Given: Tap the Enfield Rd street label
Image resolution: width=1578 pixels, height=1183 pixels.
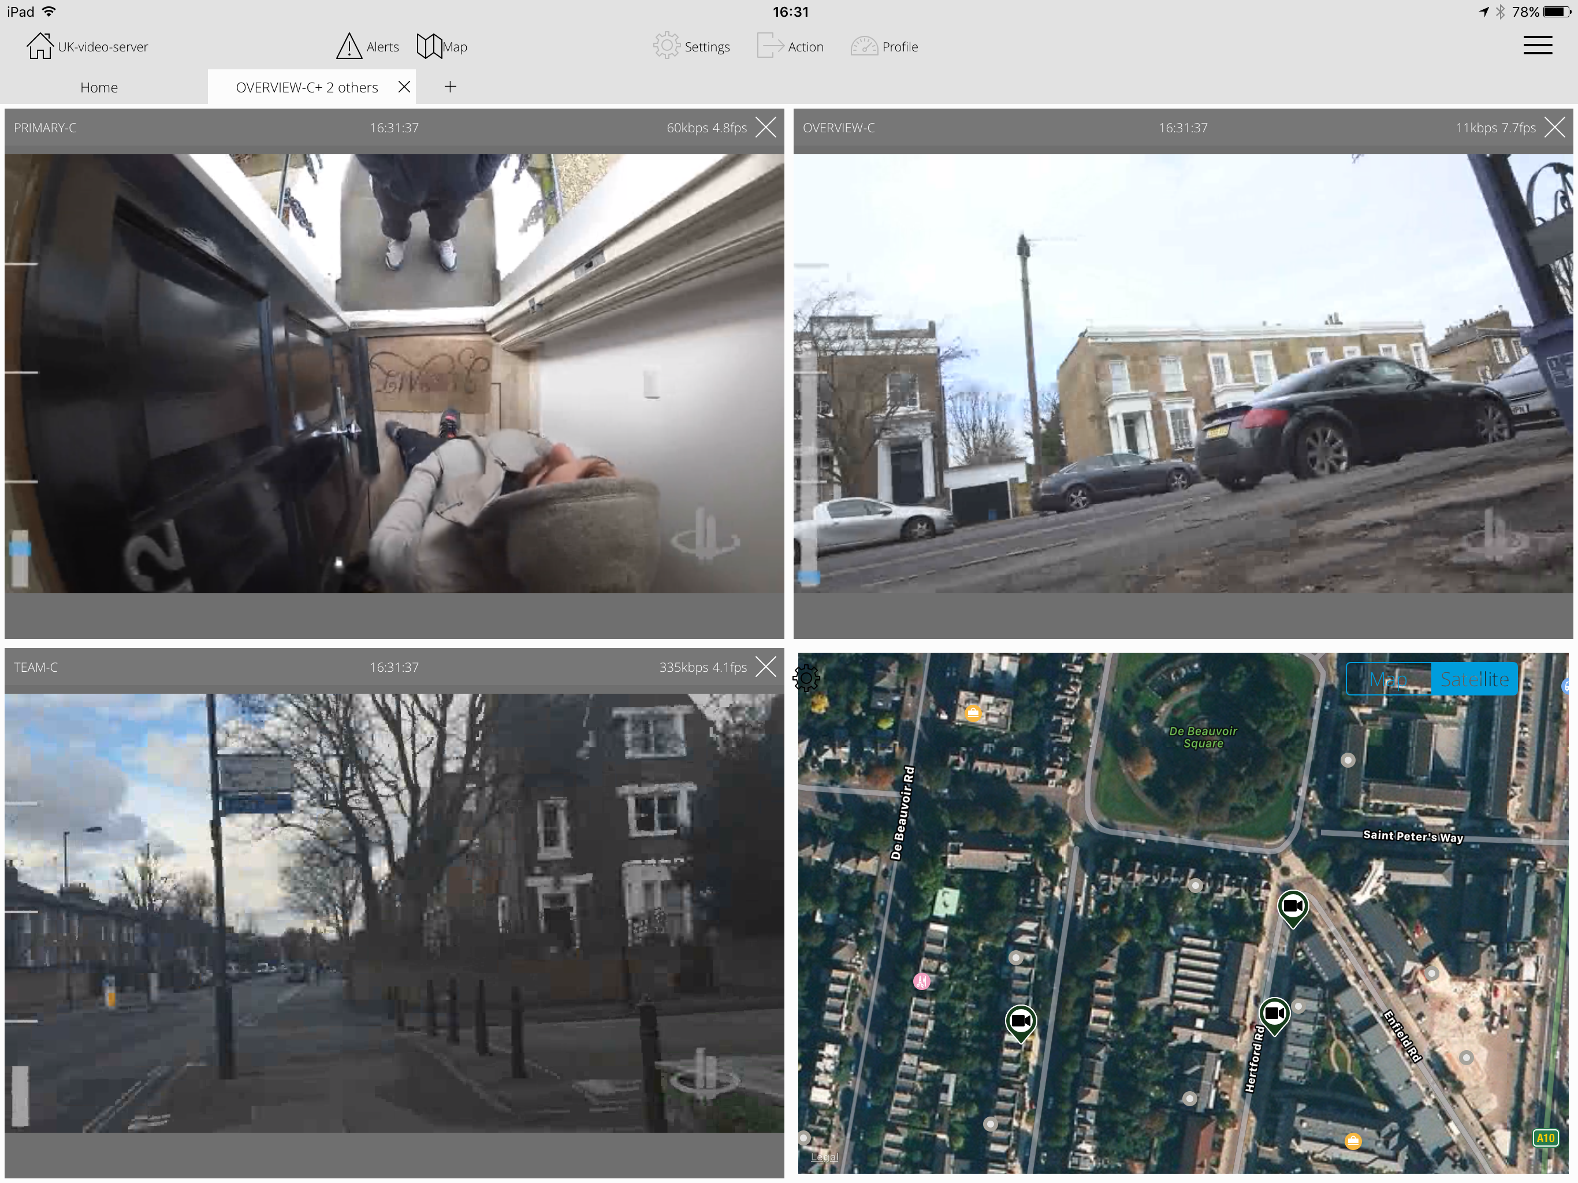Looking at the screenshot, I should point(1402,1036).
